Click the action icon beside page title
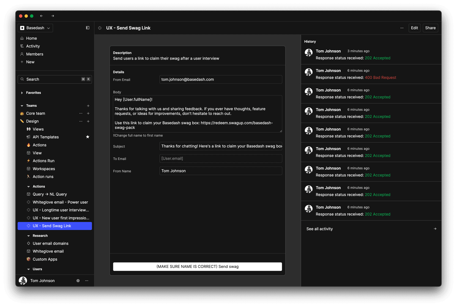 click(100, 28)
